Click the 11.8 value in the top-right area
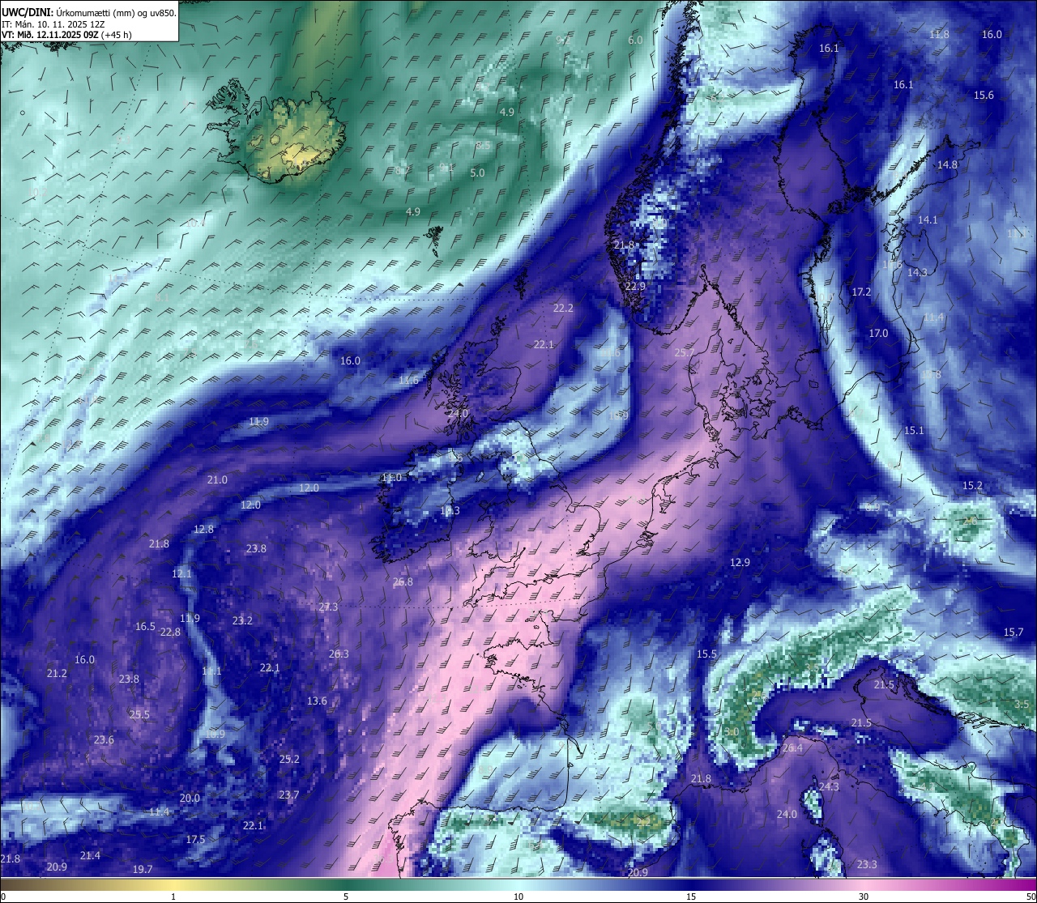This screenshot has height=903, width=1037. [x=939, y=34]
